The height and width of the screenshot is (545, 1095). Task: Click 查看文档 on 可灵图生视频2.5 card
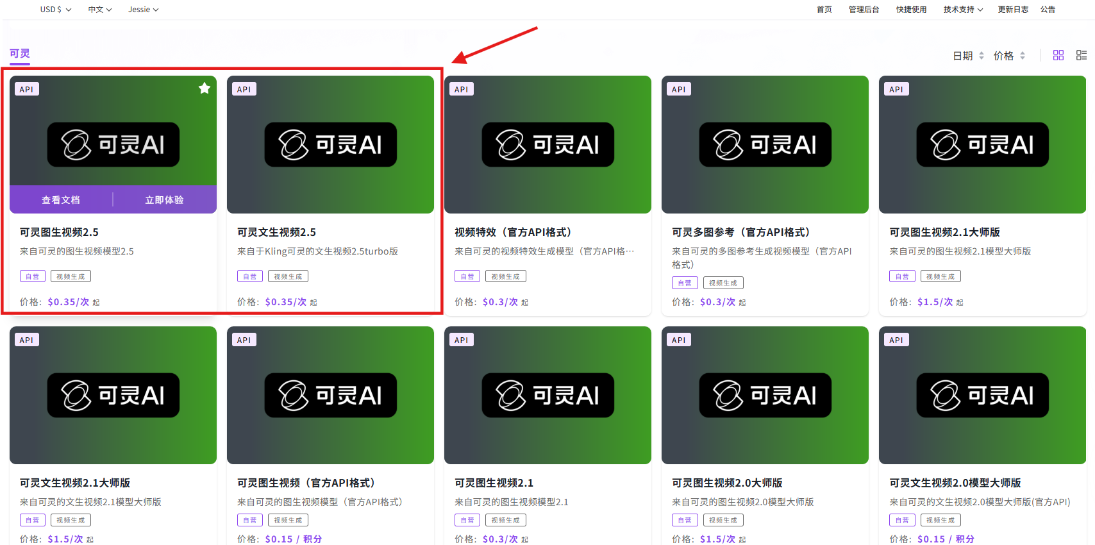click(61, 200)
